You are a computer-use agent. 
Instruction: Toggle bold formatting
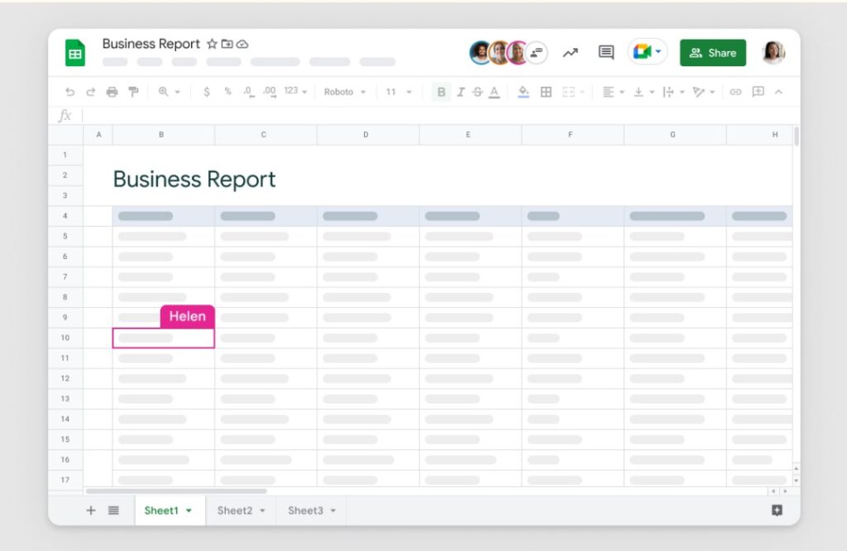[442, 92]
